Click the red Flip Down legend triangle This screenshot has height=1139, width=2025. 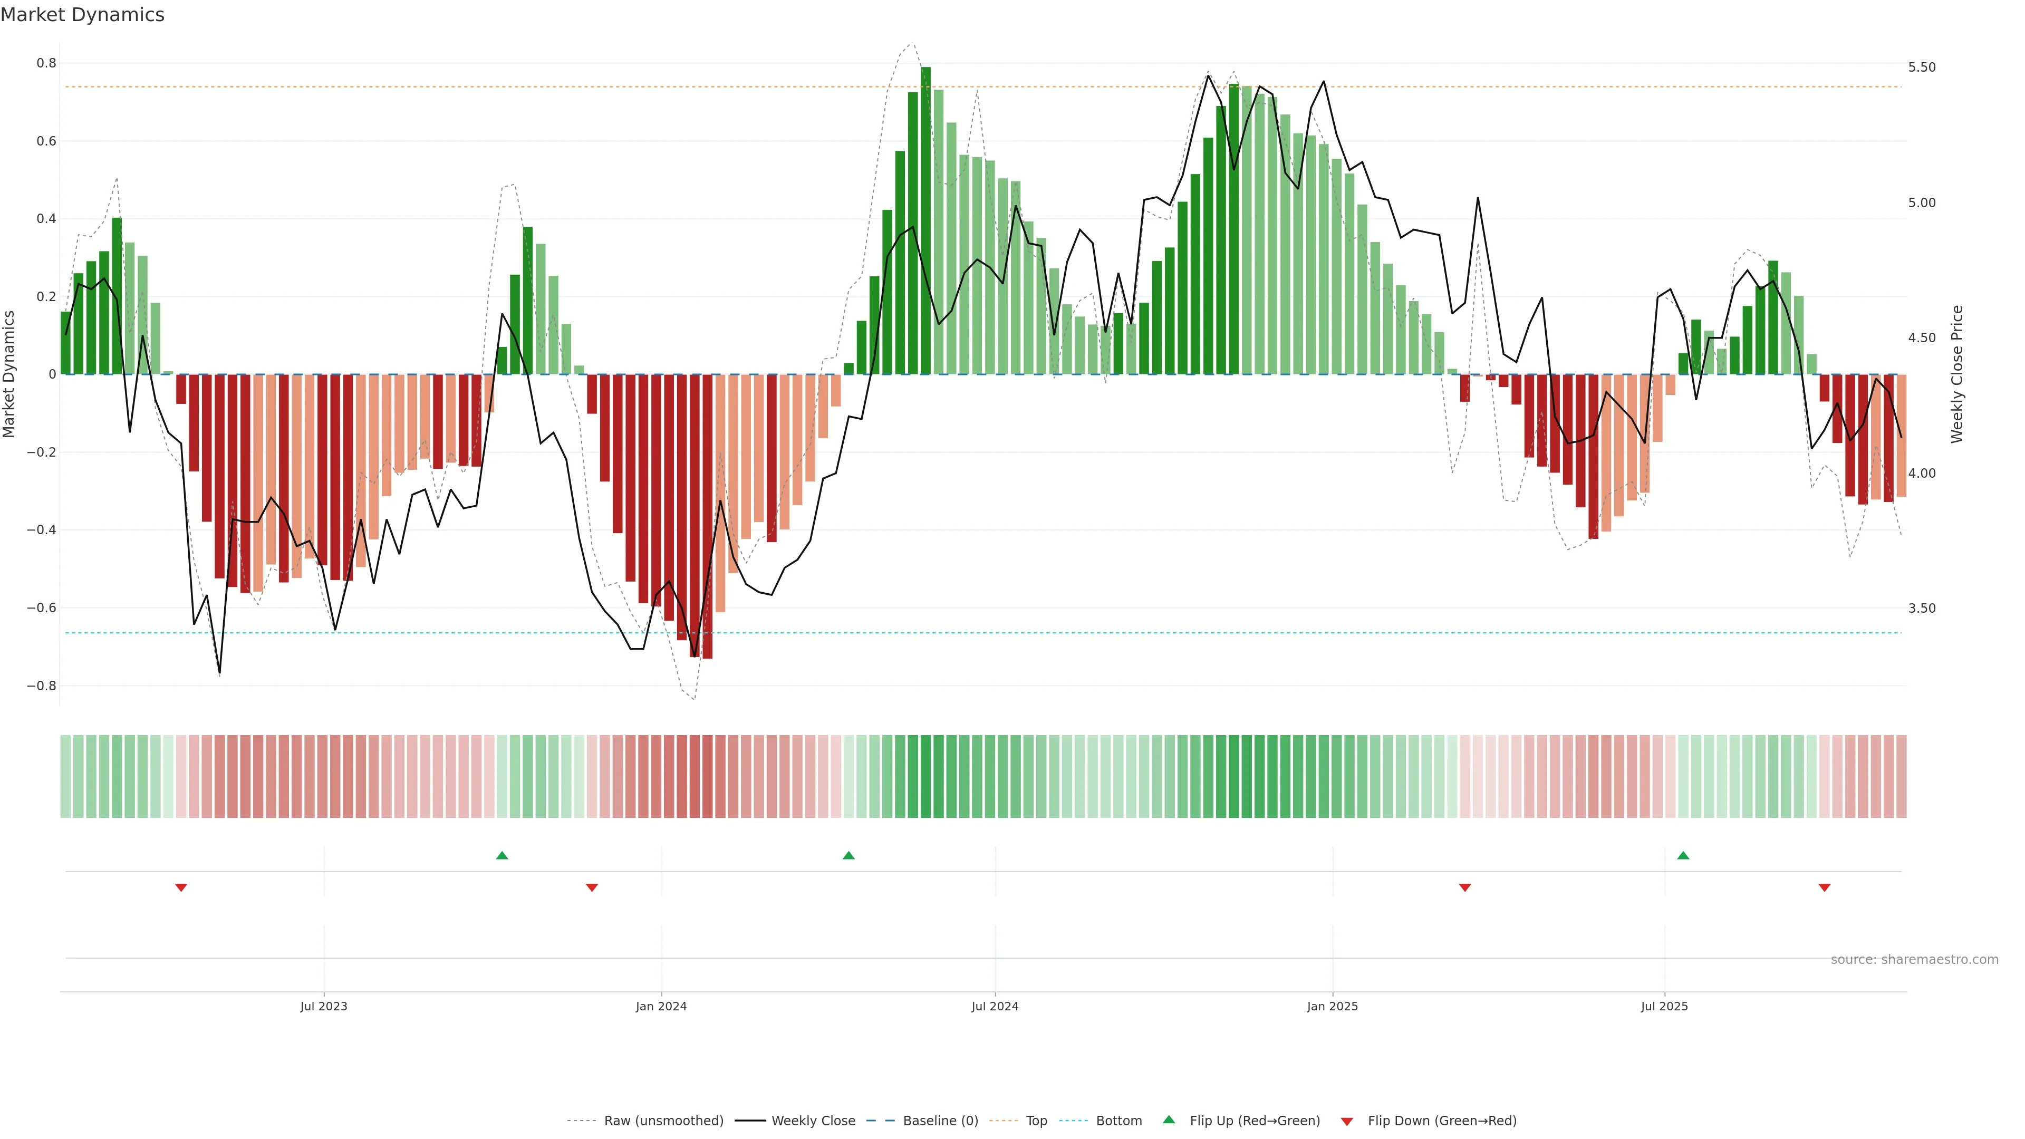click(1347, 1122)
